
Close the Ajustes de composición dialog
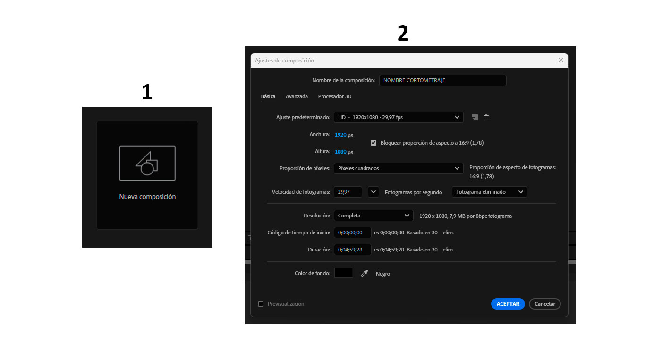(x=560, y=60)
